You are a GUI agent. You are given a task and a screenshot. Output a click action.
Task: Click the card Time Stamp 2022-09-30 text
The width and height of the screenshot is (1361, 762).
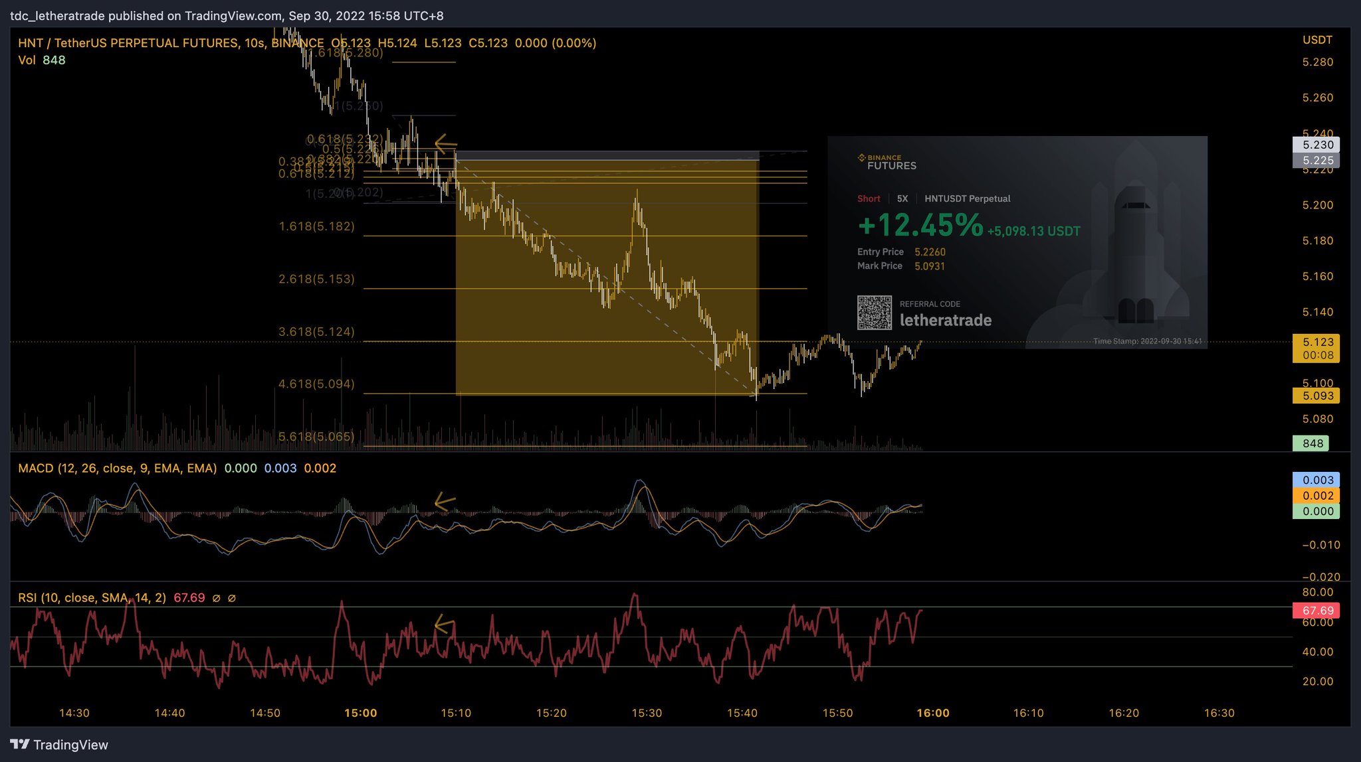tap(1148, 341)
